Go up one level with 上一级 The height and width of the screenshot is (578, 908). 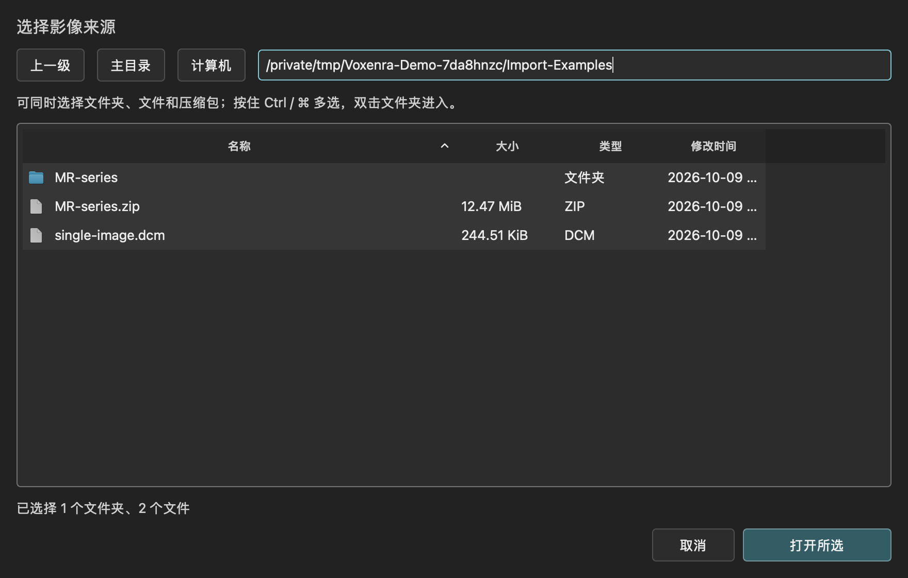pos(51,65)
